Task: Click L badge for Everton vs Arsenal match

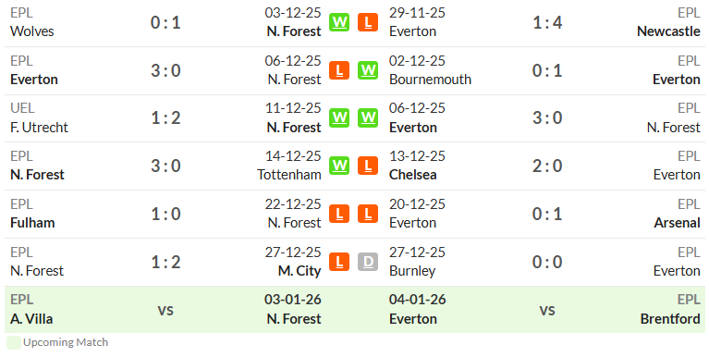Action: point(368,214)
